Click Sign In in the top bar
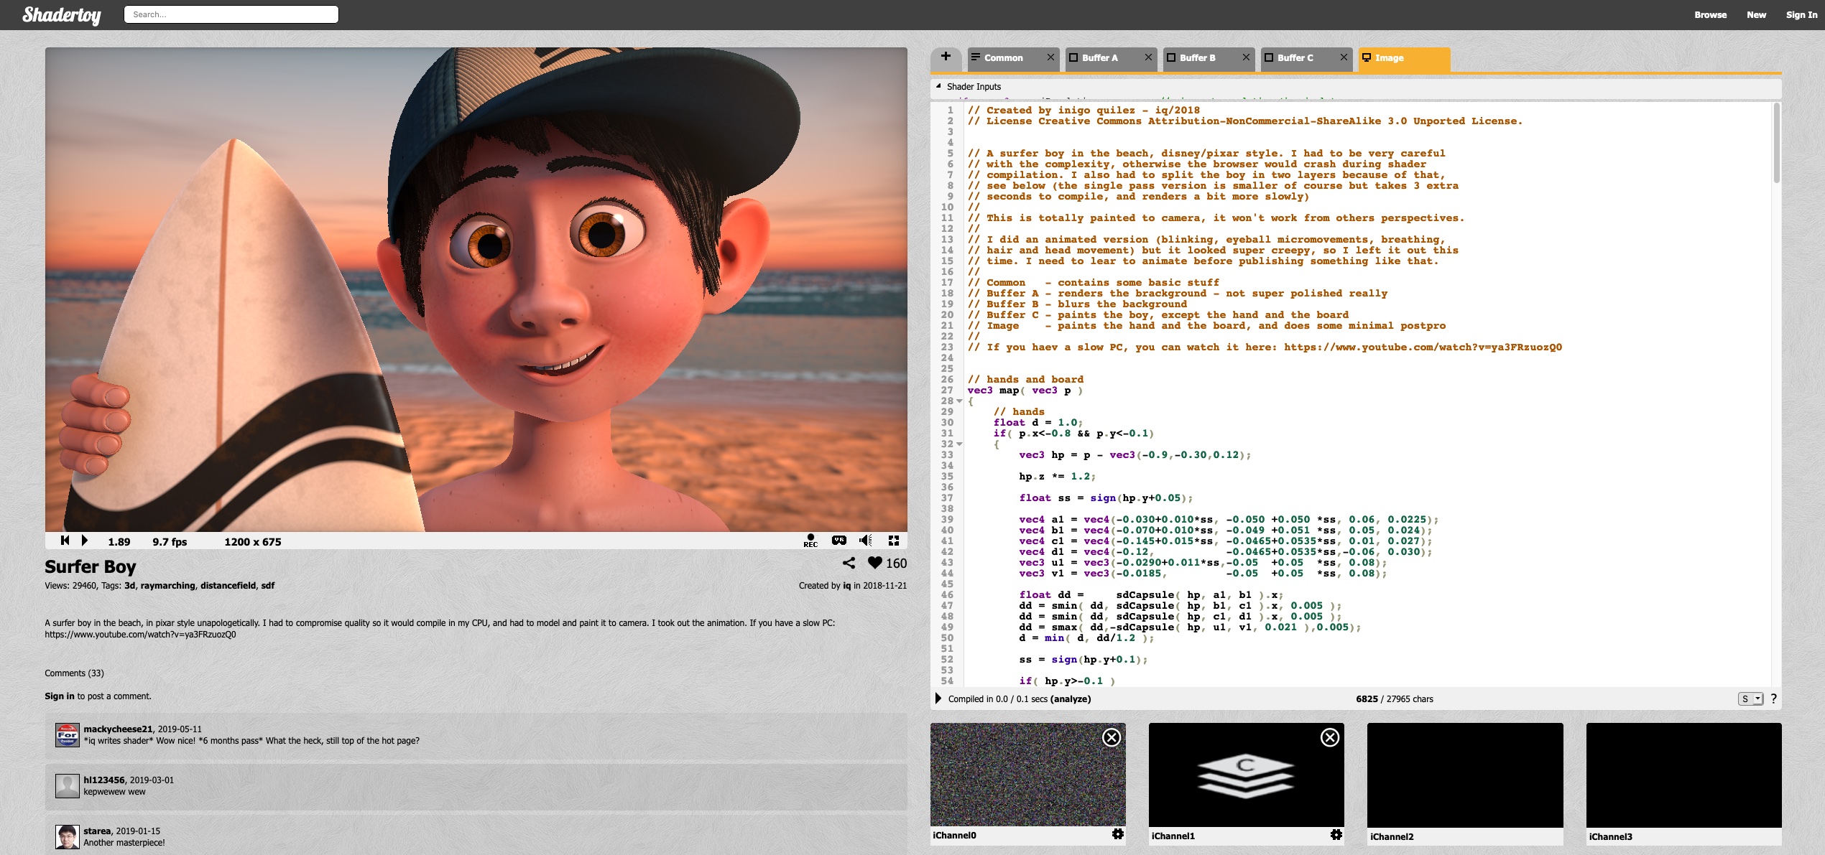 coord(1801,14)
